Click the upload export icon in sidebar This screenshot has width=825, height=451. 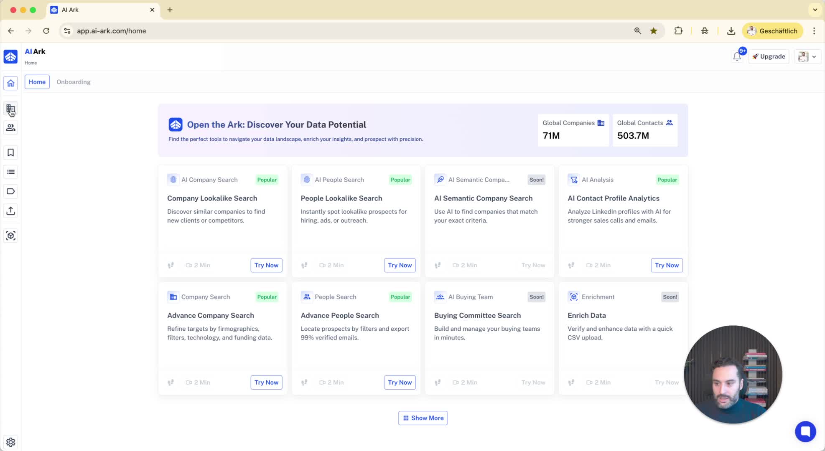tap(10, 211)
